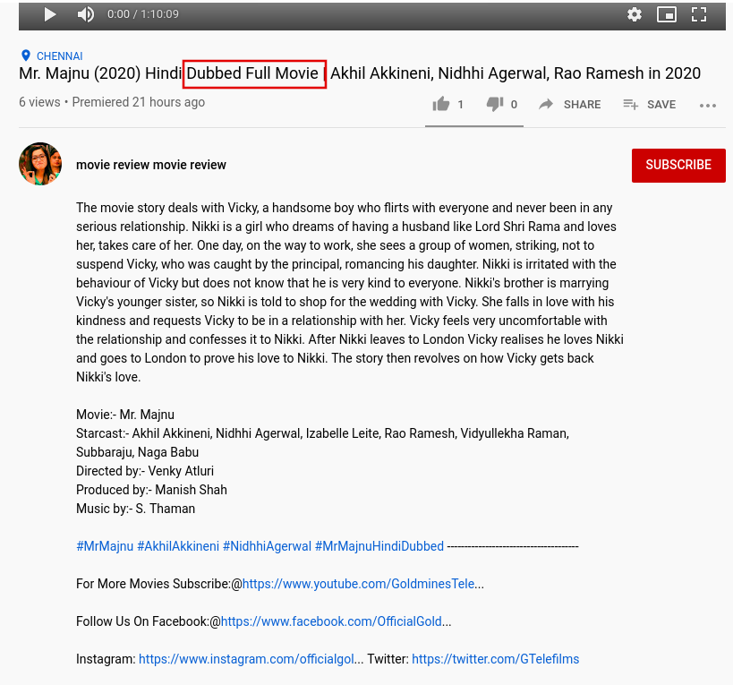Open video settings gear
733x685 pixels.
635,14
